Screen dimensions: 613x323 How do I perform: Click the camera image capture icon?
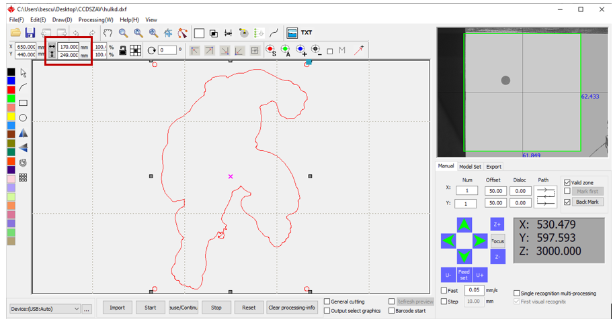(292, 33)
